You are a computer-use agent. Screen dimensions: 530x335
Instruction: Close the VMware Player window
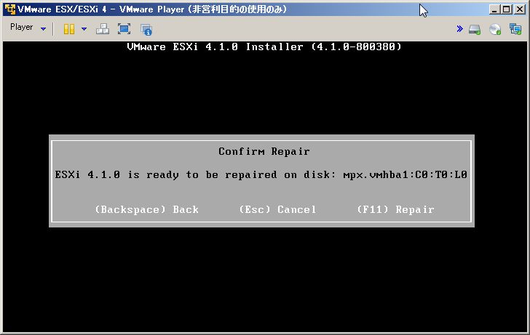click(520, 9)
